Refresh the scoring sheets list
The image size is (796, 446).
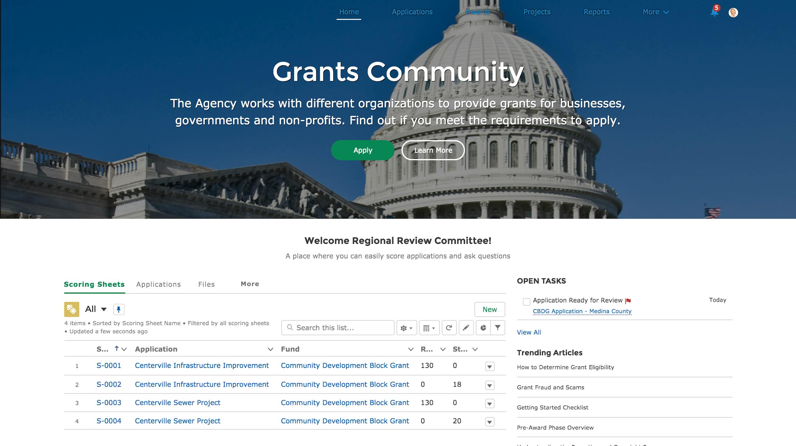click(449, 328)
